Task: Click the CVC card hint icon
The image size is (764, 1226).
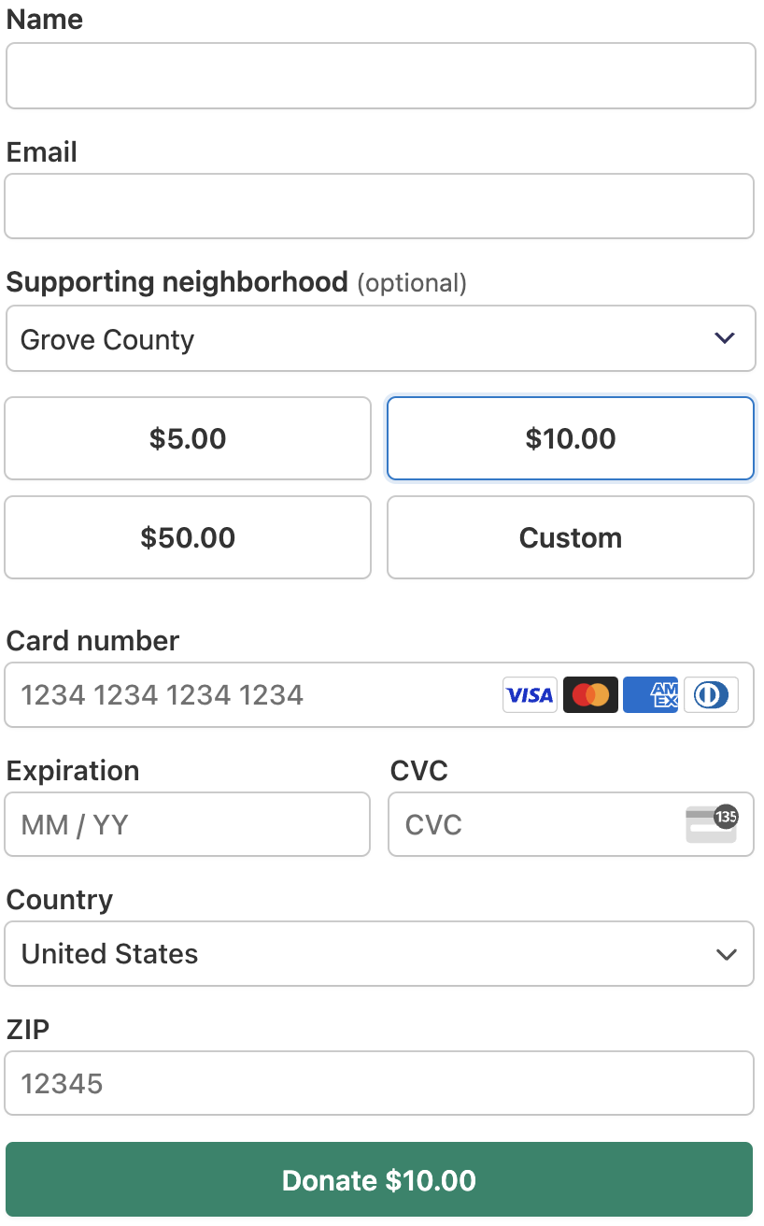Action: click(x=712, y=825)
